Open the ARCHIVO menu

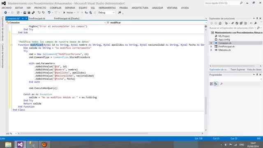tap(7, 8)
